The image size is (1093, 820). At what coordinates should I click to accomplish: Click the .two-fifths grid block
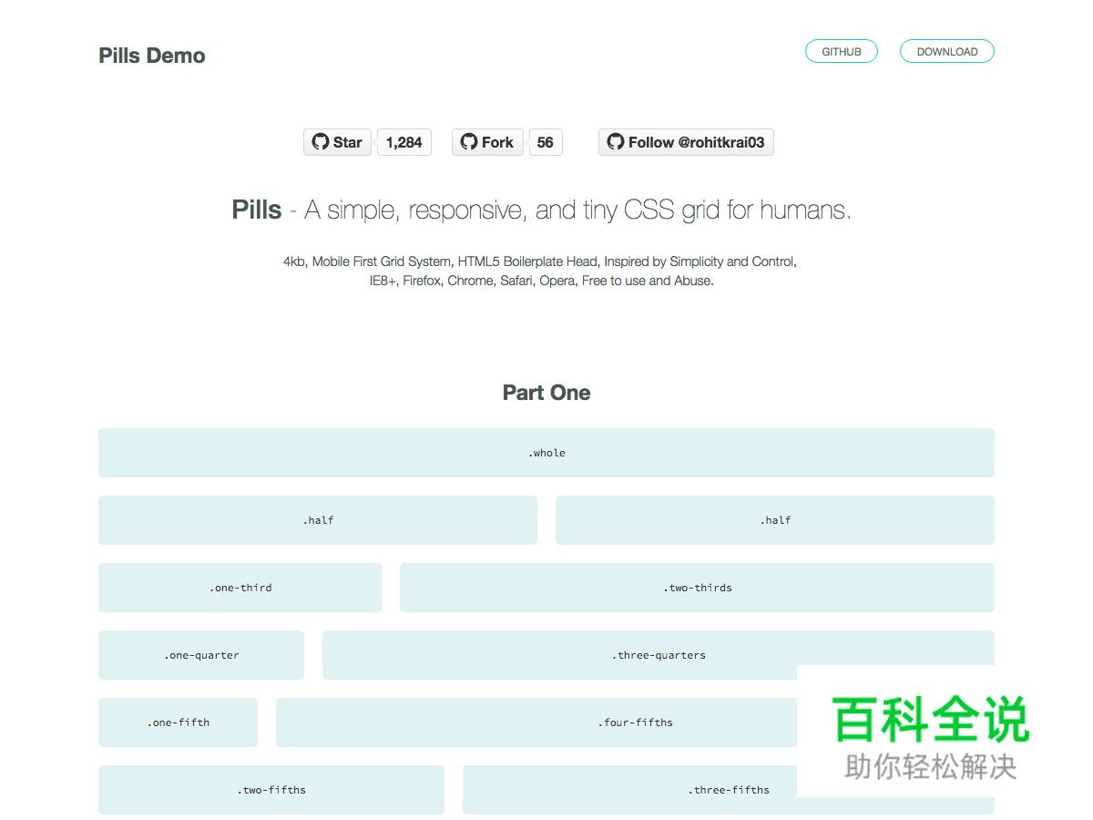pyautogui.click(x=271, y=790)
